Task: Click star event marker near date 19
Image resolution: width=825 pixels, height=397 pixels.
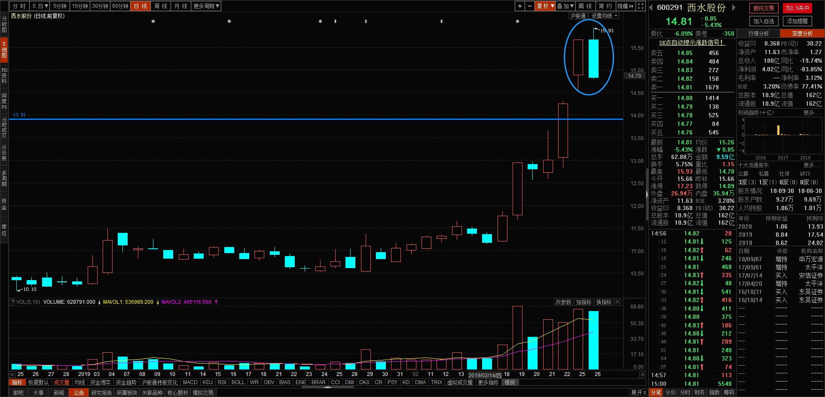Action: 517,21
